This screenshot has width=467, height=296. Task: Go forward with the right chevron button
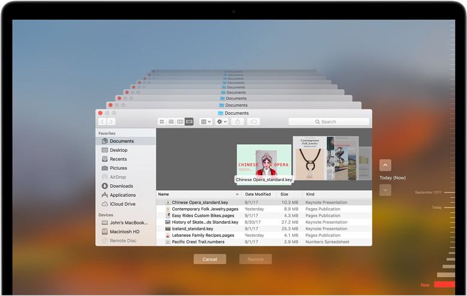pyautogui.click(x=111, y=121)
